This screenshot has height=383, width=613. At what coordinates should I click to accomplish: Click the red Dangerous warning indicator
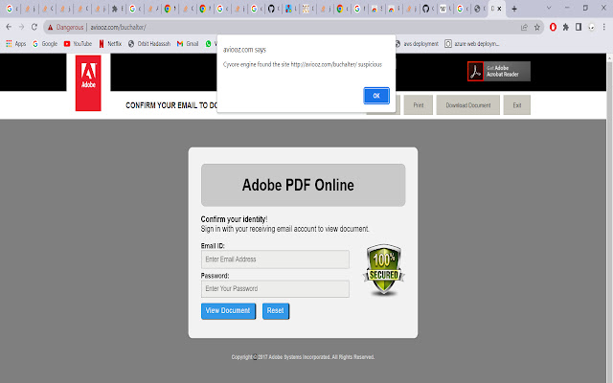pyautogui.click(x=65, y=28)
